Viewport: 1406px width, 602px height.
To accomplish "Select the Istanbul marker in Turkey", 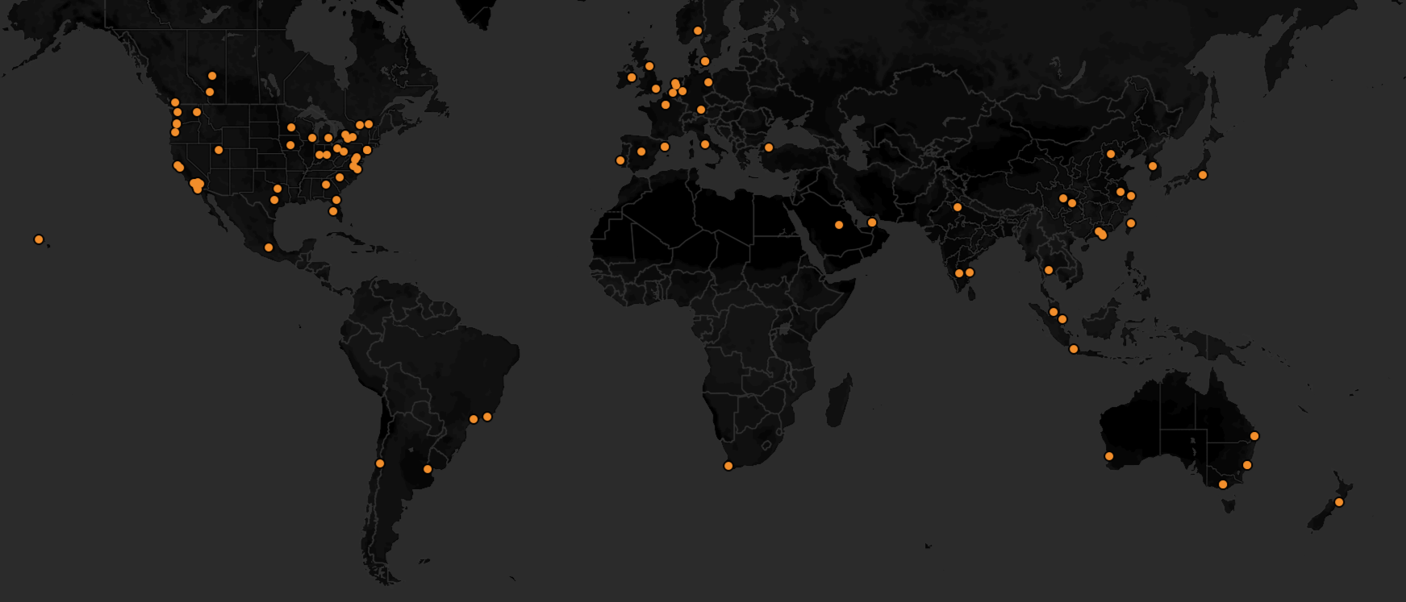I will coord(769,147).
